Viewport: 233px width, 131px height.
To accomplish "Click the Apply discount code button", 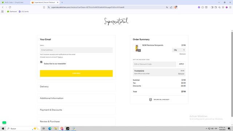I will click(x=181, y=64).
